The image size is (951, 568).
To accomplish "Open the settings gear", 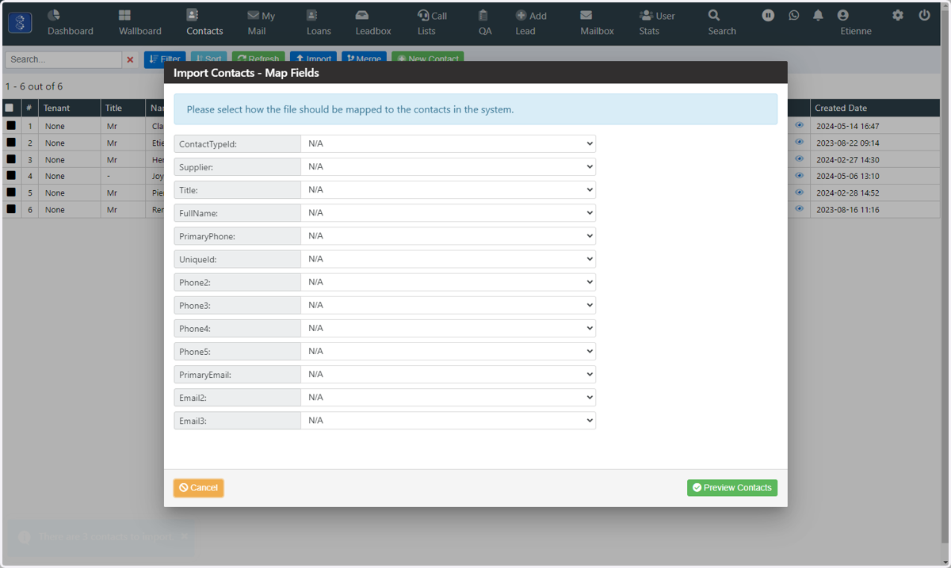I will click(898, 15).
